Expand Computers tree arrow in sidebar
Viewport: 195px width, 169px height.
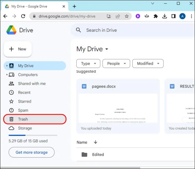[7, 75]
